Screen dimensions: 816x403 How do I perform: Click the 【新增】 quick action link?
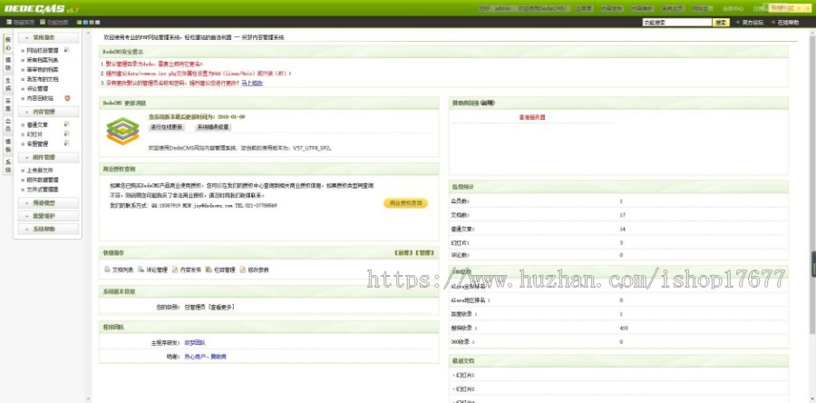(403, 253)
